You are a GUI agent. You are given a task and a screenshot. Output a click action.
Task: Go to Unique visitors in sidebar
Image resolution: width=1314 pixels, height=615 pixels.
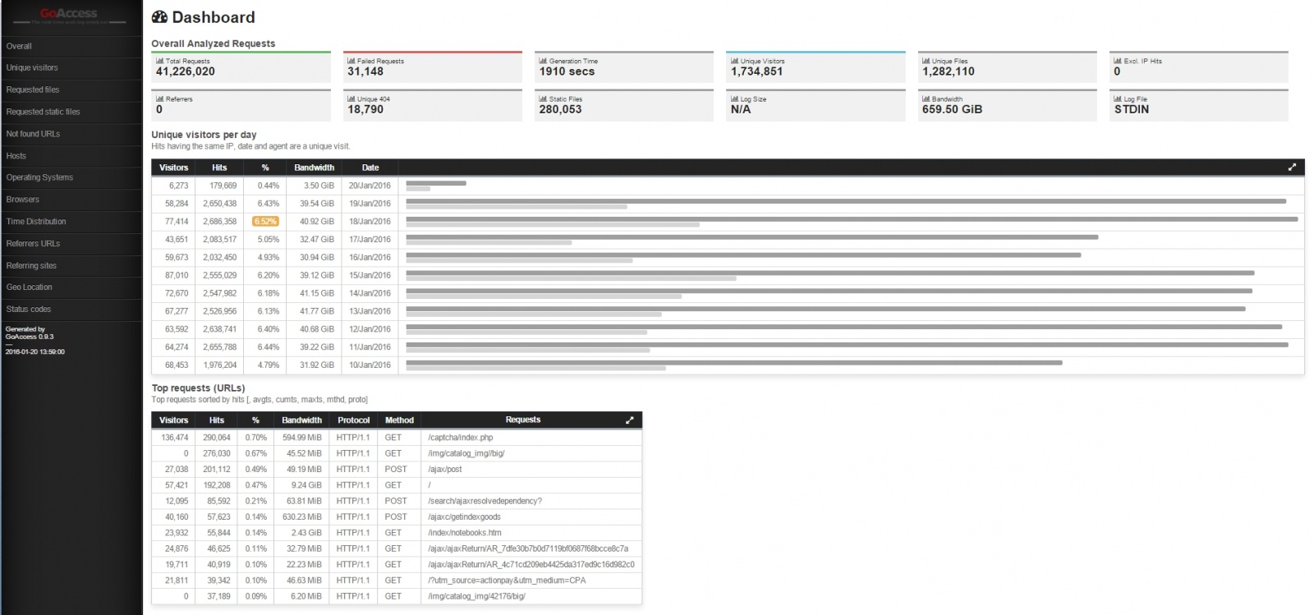tap(71, 68)
